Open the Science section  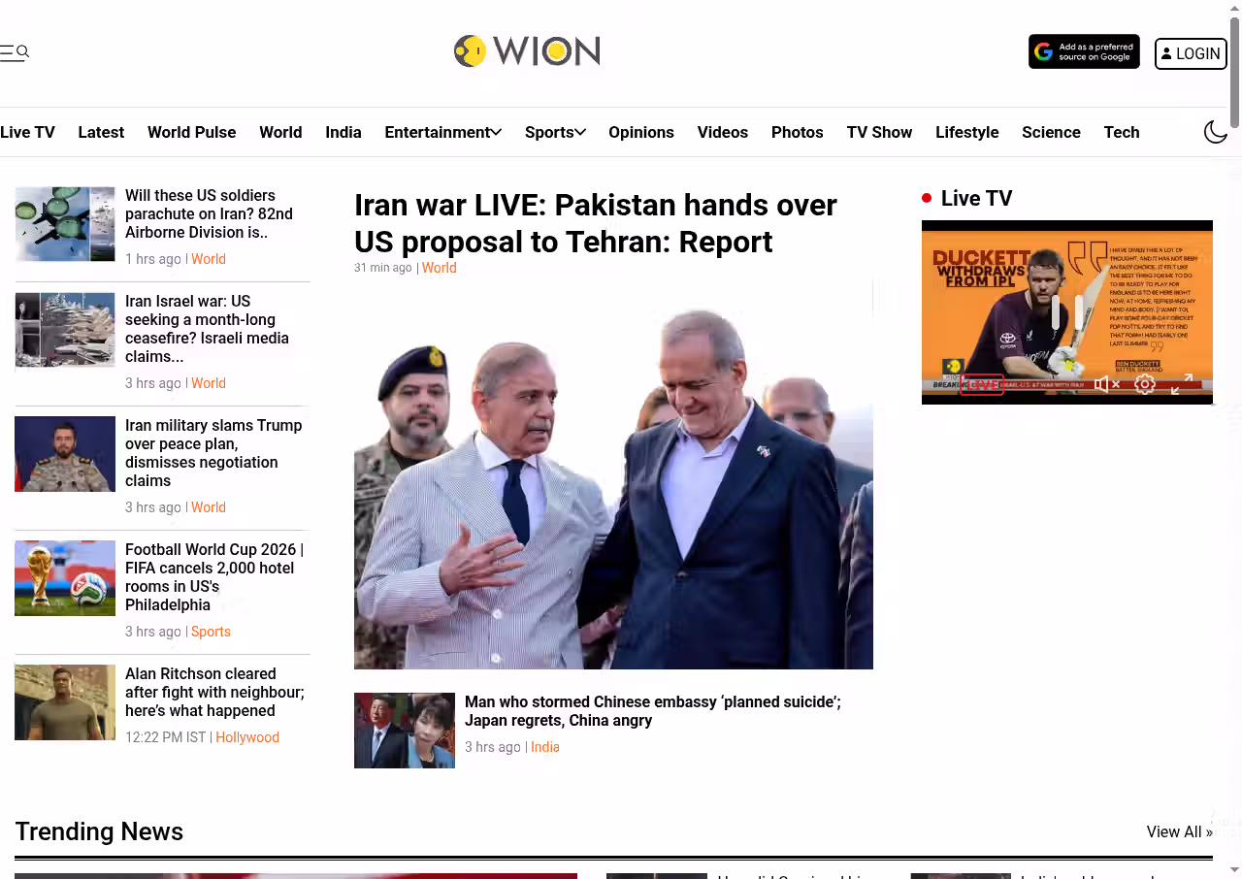pyautogui.click(x=1051, y=132)
